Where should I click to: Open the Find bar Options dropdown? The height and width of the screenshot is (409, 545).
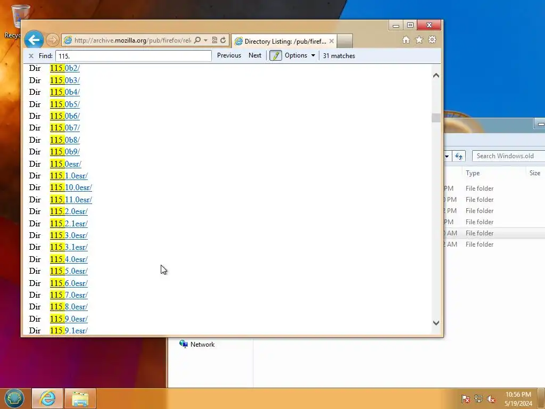[300, 55]
